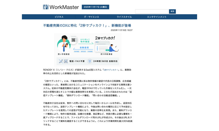Focus the search text field

click(152, 11)
